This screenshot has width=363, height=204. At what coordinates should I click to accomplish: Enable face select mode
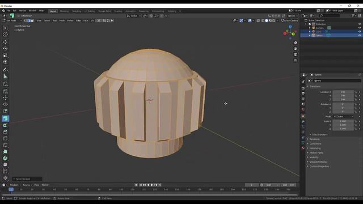point(32,20)
